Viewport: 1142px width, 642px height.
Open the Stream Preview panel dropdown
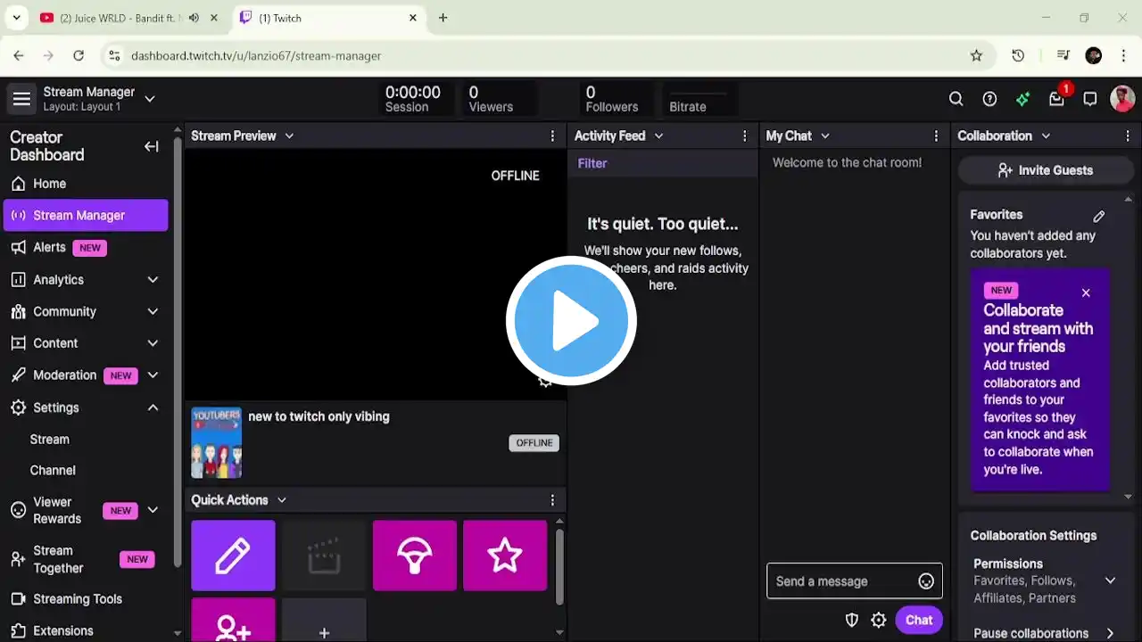click(x=289, y=136)
